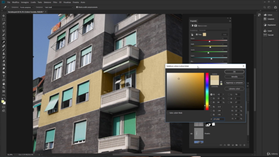The height and width of the screenshot is (157, 279).
Task: Open the Predefinito preset dropdown in Proprietà
Action: [x=213, y=31]
